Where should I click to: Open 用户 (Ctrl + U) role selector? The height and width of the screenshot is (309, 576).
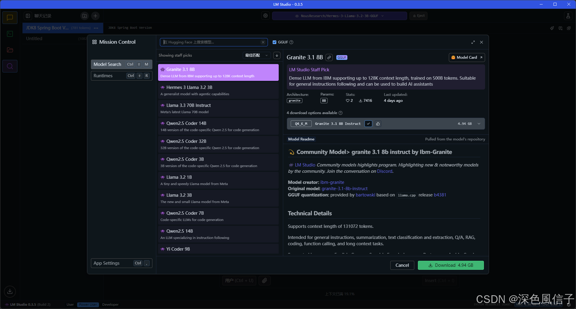coord(239,281)
